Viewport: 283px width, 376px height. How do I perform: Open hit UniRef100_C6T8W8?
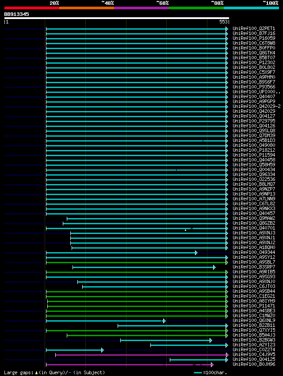(254, 43)
